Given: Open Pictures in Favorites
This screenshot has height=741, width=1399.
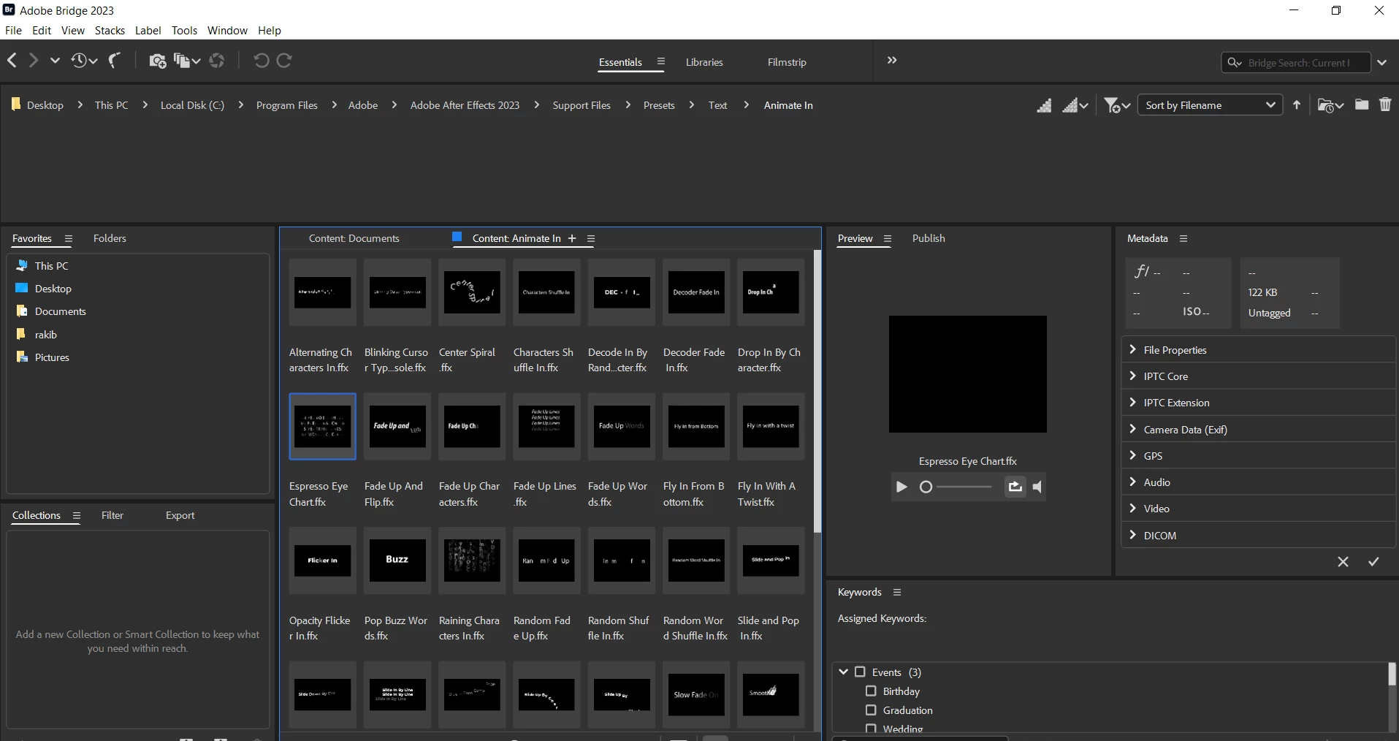Looking at the screenshot, I should (x=52, y=357).
